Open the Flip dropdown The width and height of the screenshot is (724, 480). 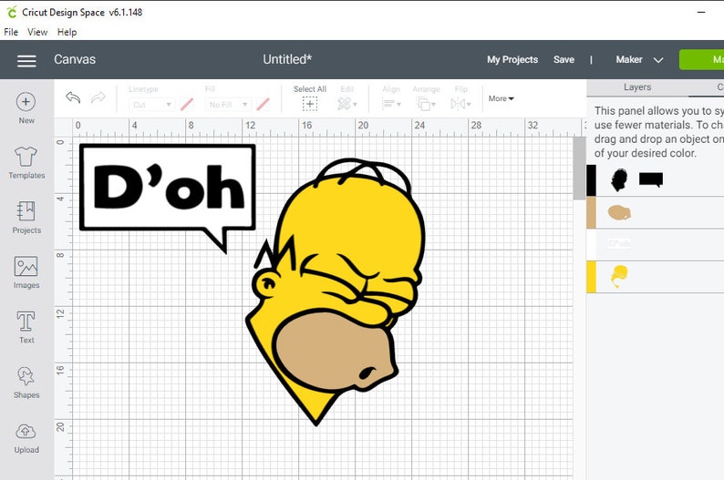pyautogui.click(x=460, y=104)
